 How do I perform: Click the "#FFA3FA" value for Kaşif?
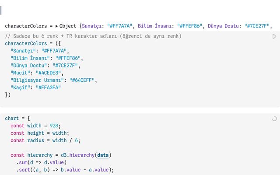pyautogui.click(x=48, y=88)
